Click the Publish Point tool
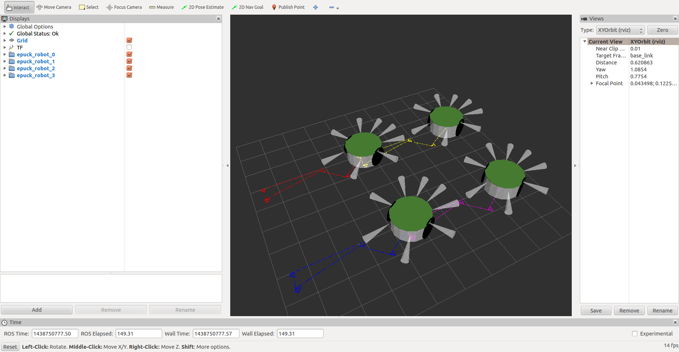Viewport: 679px width, 352px height. pos(288,7)
